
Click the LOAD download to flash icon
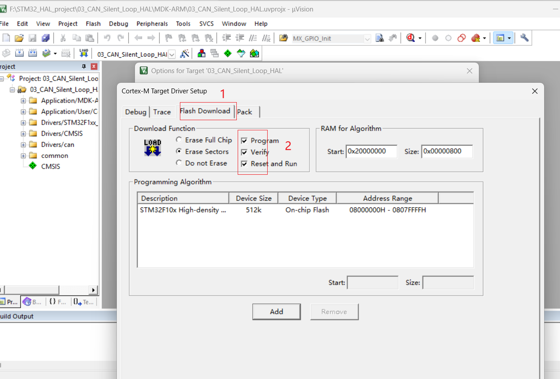click(x=84, y=54)
